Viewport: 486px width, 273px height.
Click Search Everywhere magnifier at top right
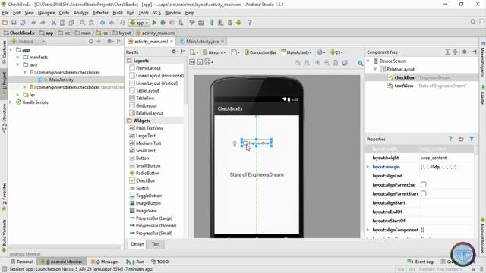click(473, 22)
